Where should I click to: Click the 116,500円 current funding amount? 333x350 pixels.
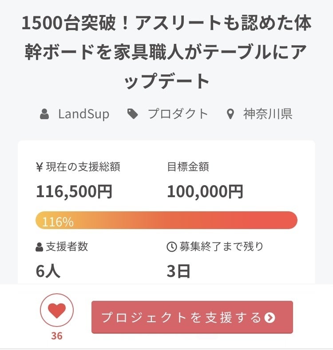pos(74,191)
